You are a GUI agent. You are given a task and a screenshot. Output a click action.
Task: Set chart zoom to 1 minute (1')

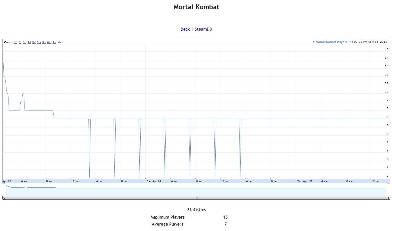click(15, 42)
